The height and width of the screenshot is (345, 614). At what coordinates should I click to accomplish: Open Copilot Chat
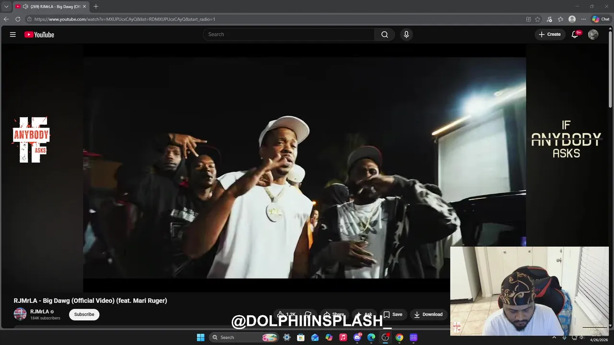point(601,19)
